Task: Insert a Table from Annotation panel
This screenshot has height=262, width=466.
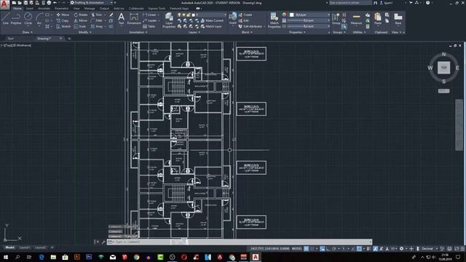Action: pyautogui.click(x=149, y=26)
